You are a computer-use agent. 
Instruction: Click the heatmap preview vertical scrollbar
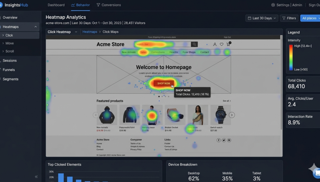pyautogui.click(x=281, y=82)
